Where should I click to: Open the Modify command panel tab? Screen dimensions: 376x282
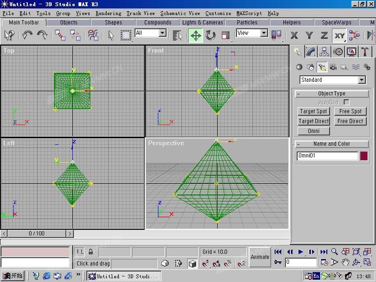[x=311, y=52]
